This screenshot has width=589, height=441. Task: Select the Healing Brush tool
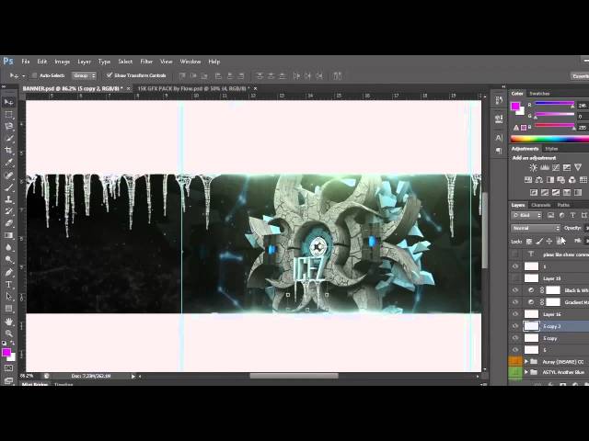click(x=8, y=175)
